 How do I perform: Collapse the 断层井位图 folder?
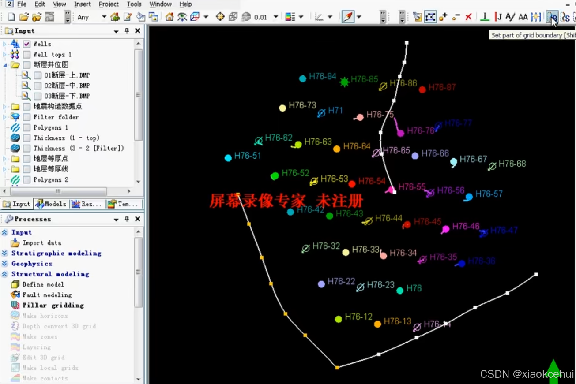[5, 65]
